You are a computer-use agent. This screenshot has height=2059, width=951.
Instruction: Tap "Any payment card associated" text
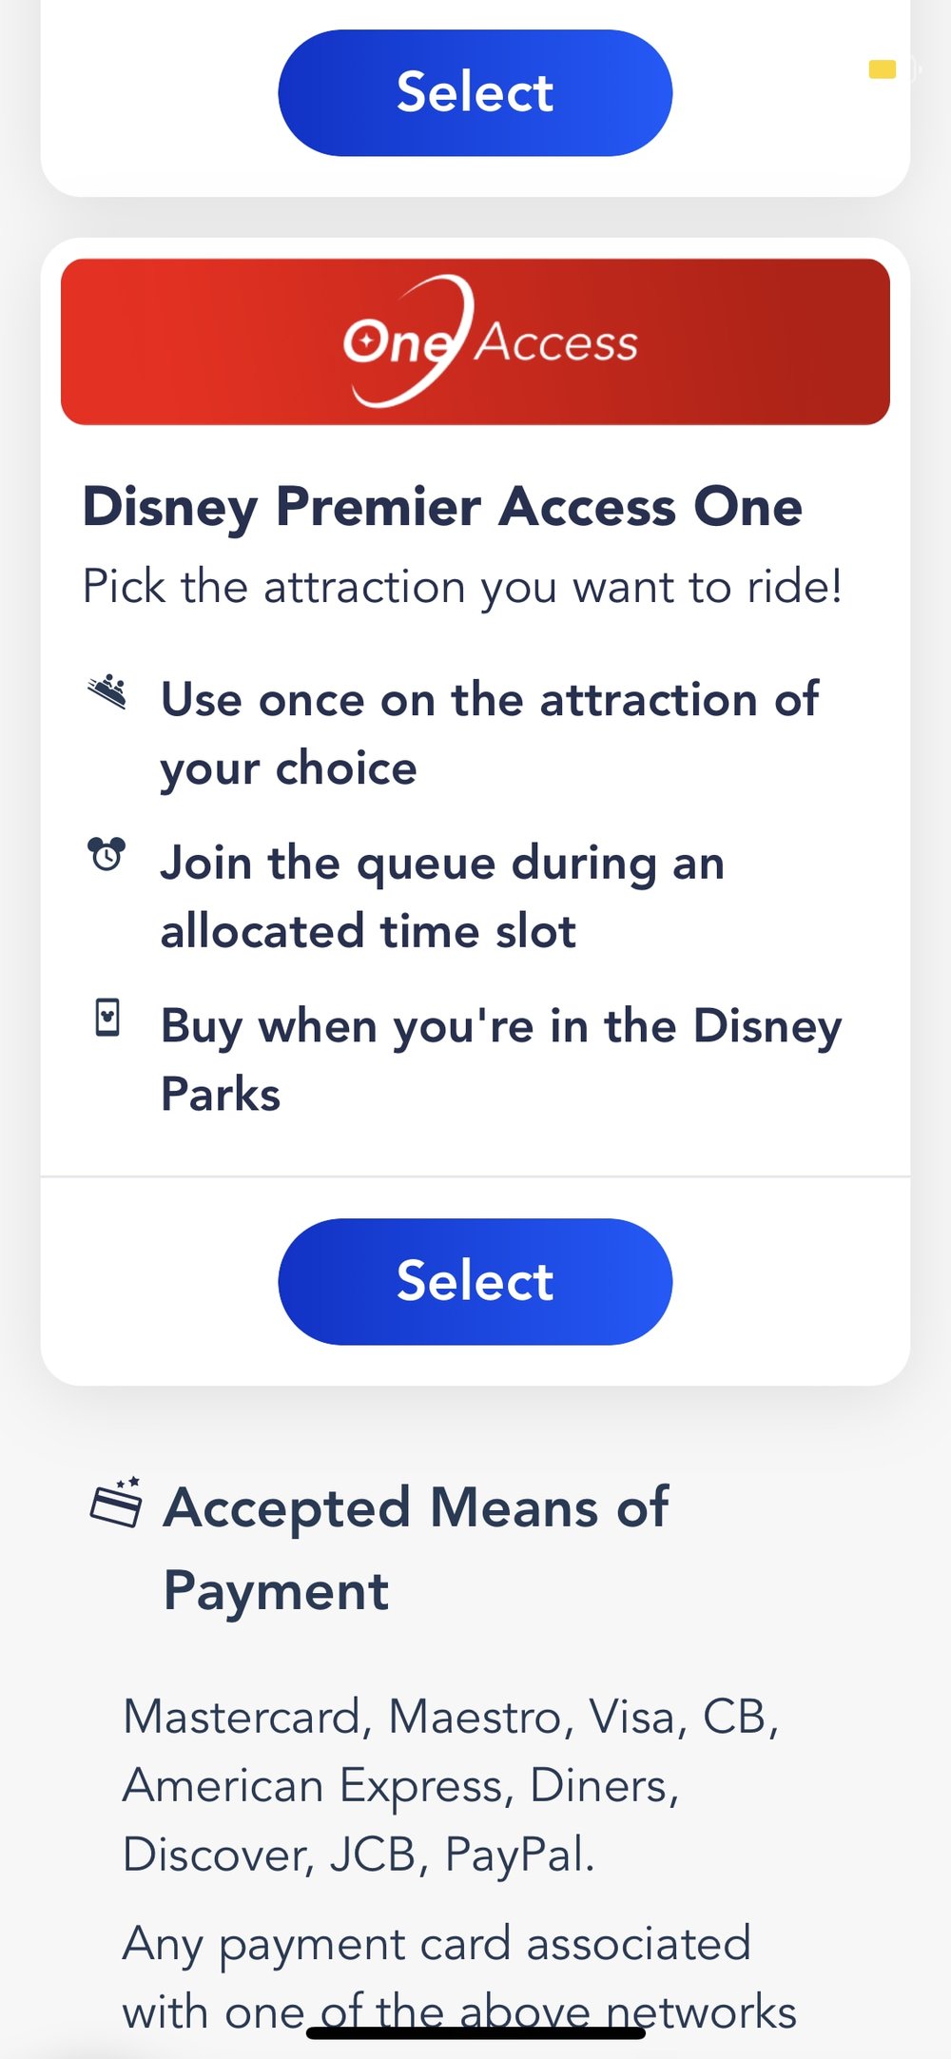(437, 1943)
